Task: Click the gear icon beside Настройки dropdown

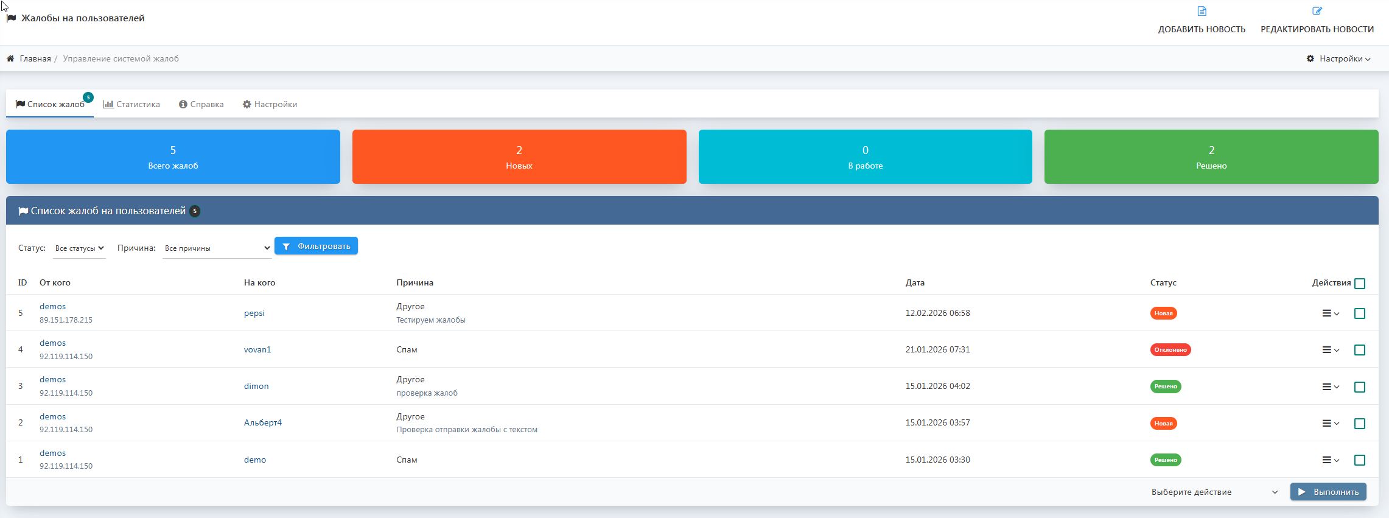Action: point(1310,59)
